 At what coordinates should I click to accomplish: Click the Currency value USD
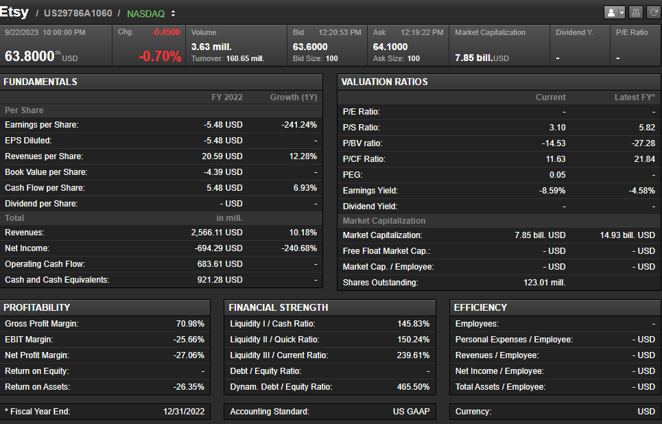tap(646, 412)
